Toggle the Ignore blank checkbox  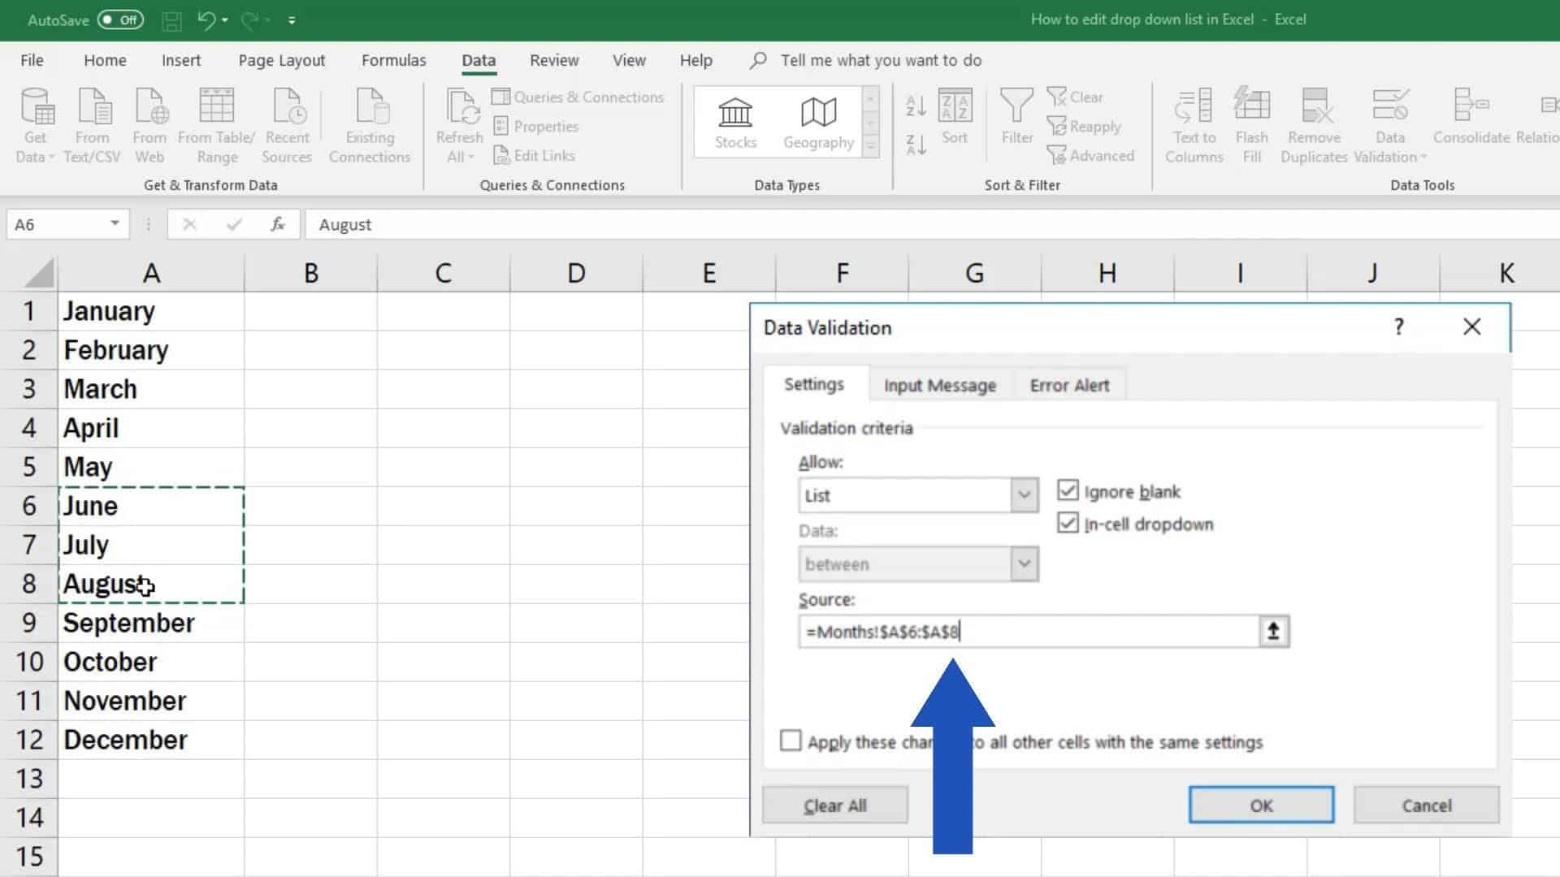(1069, 490)
